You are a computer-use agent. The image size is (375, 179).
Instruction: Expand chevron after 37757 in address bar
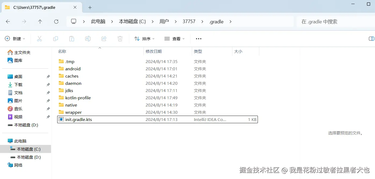(x=202, y=21)
